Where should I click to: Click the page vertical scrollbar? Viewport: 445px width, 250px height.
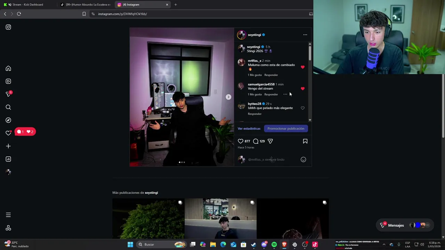pyautogui.click(x=443, y=106)
